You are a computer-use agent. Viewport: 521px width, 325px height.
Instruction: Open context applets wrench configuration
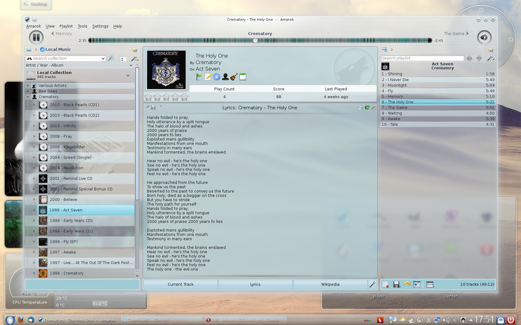(372, 284)
